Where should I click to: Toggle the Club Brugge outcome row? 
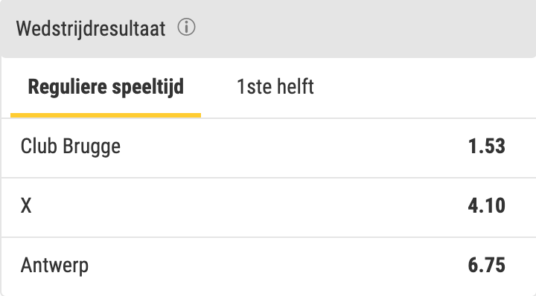click(268, 148)
